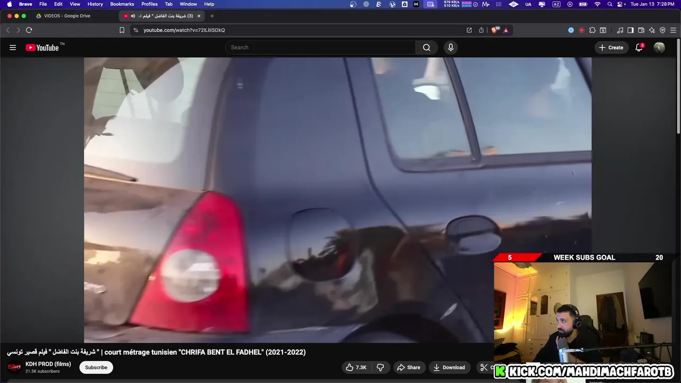
Task: Open page in external window icon
Action: click(x=469, y=30)
